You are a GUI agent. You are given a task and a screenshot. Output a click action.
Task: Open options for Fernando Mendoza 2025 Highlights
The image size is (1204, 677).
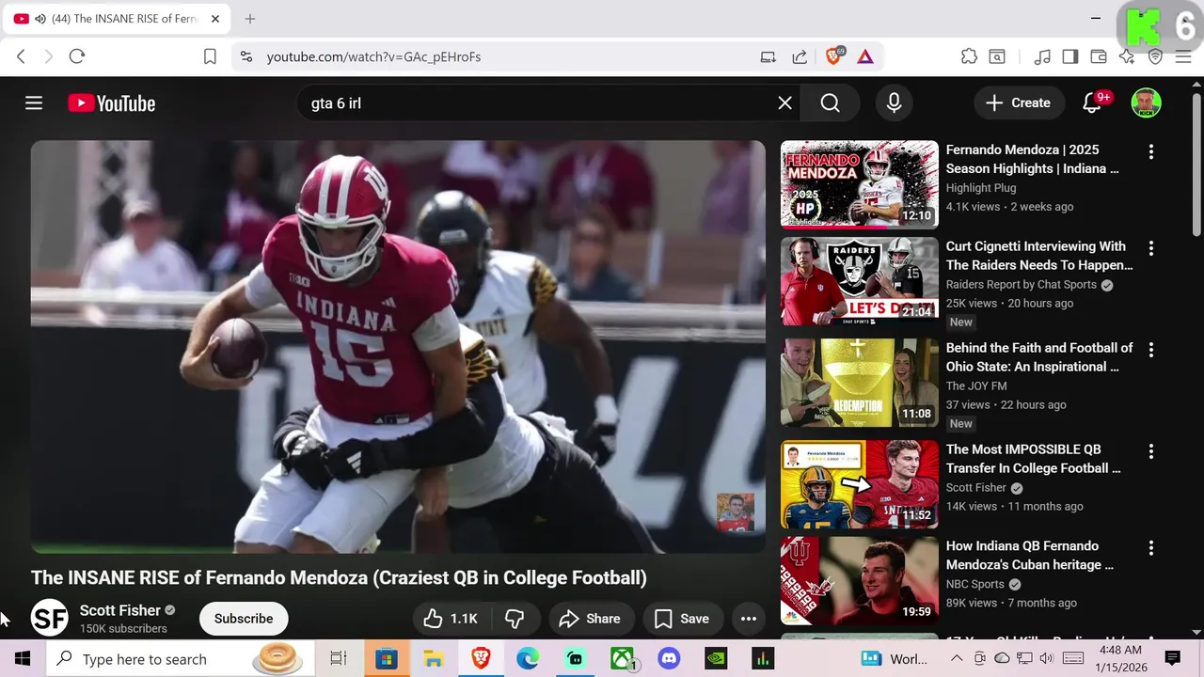pyautogui.click(x=1150, y=151)
